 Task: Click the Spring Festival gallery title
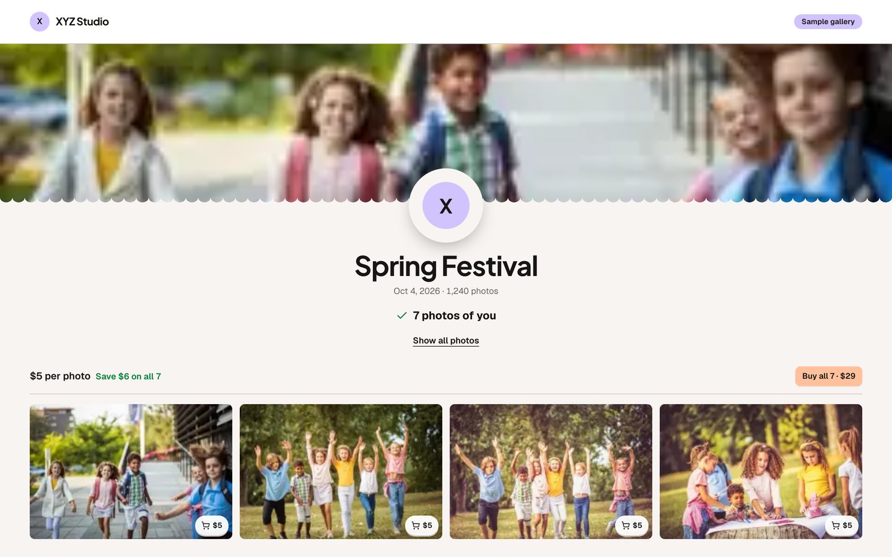coord(446,266)
